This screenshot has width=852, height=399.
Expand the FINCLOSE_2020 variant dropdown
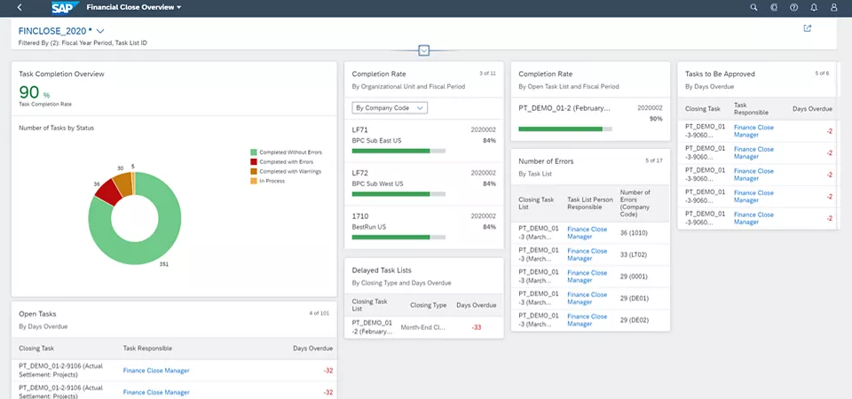point(100,31)
